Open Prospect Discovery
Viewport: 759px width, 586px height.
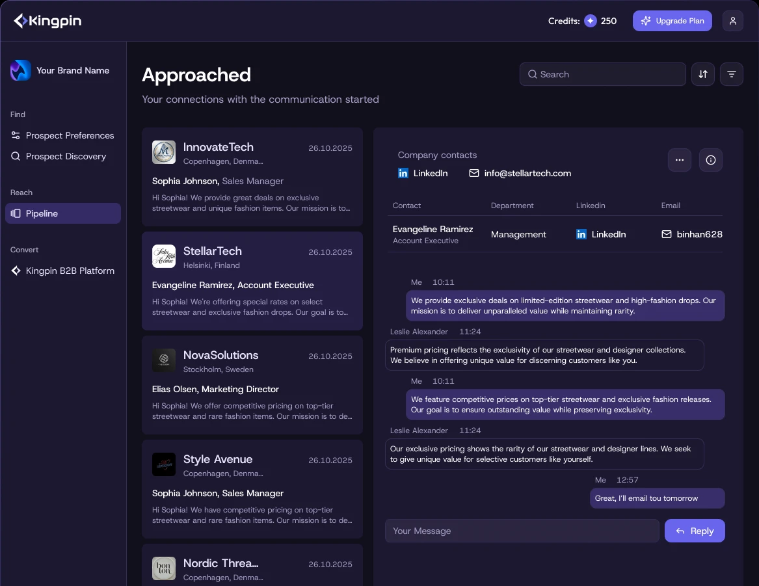pyautogui.click(x=63, y=156)
